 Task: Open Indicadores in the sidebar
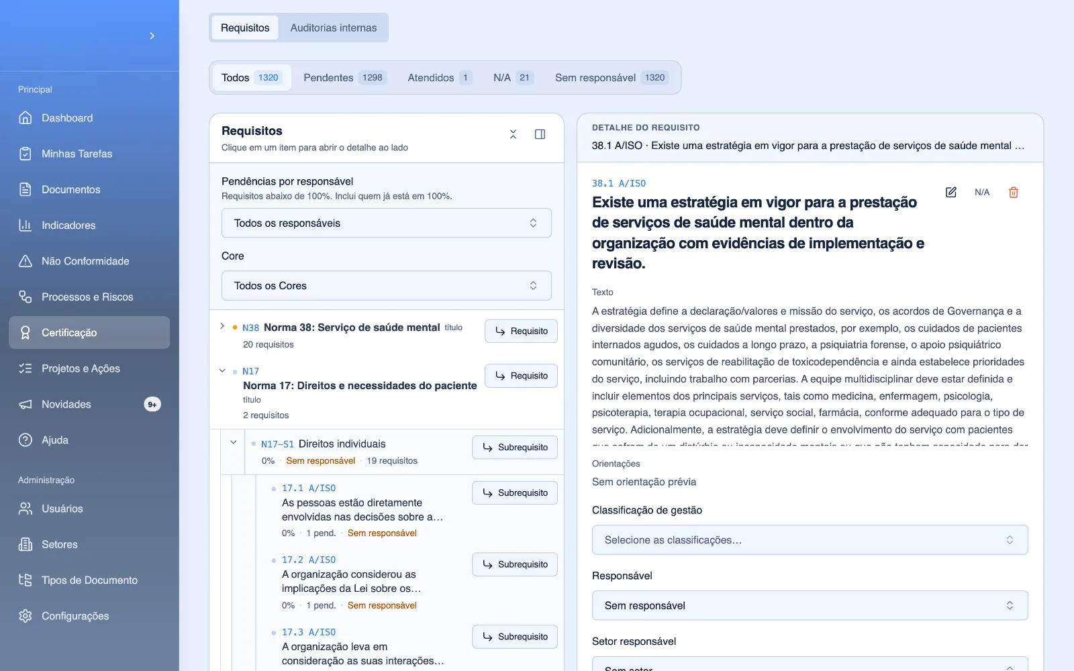coord(89,225)
